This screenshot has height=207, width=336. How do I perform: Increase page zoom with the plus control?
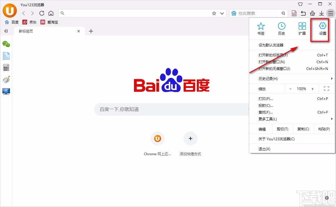coord(312,89)
